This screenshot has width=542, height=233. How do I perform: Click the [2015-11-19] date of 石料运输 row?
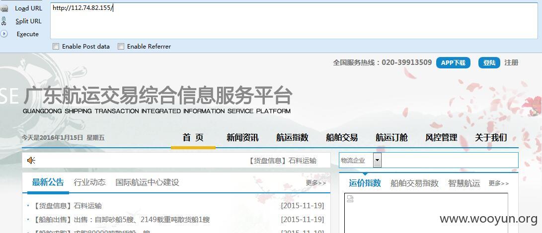pyautogui.click(x=303, y=206)
